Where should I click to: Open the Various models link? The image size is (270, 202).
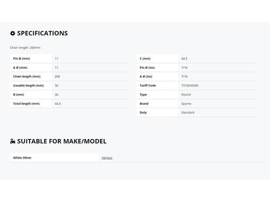[x=107, y=158]
